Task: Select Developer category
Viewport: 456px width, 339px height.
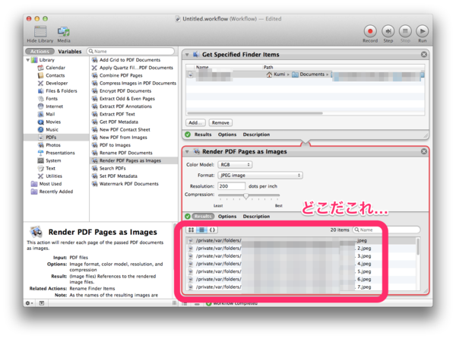Action: pyautogui.click(x=56, y=83)
